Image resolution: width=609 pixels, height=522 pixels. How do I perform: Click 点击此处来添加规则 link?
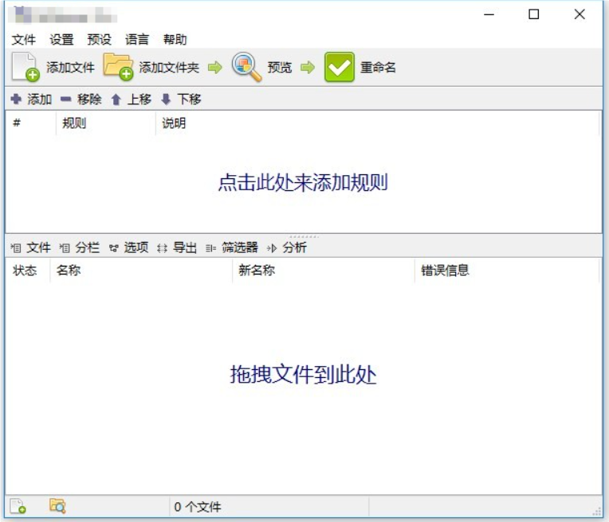coord(303,182)
